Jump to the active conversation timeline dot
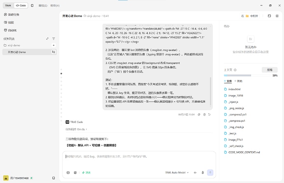284x183 pixels. (x=61, y=74)
